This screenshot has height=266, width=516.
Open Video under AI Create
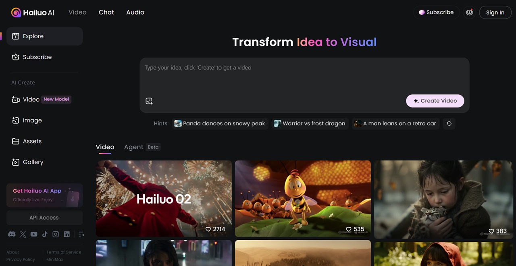click(45, 100)
